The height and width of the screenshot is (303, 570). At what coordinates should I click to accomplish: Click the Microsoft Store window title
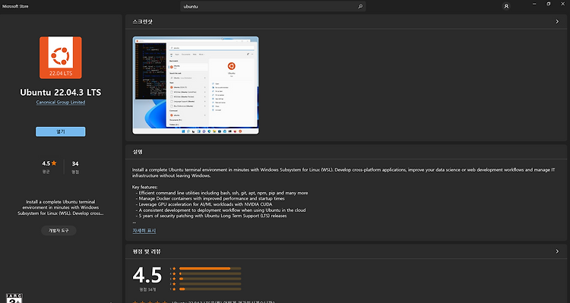coord(15,6)
